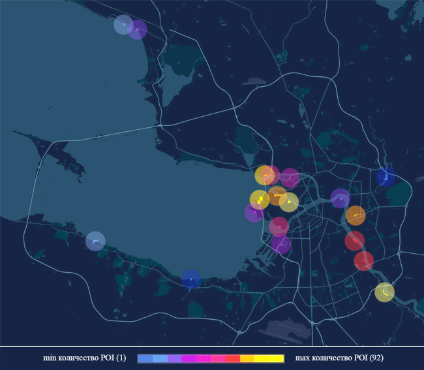The height and width of the screenshot is (370, 424).
Task: Select the lowest red marker along the river
Action: click(x=363, y=261)
